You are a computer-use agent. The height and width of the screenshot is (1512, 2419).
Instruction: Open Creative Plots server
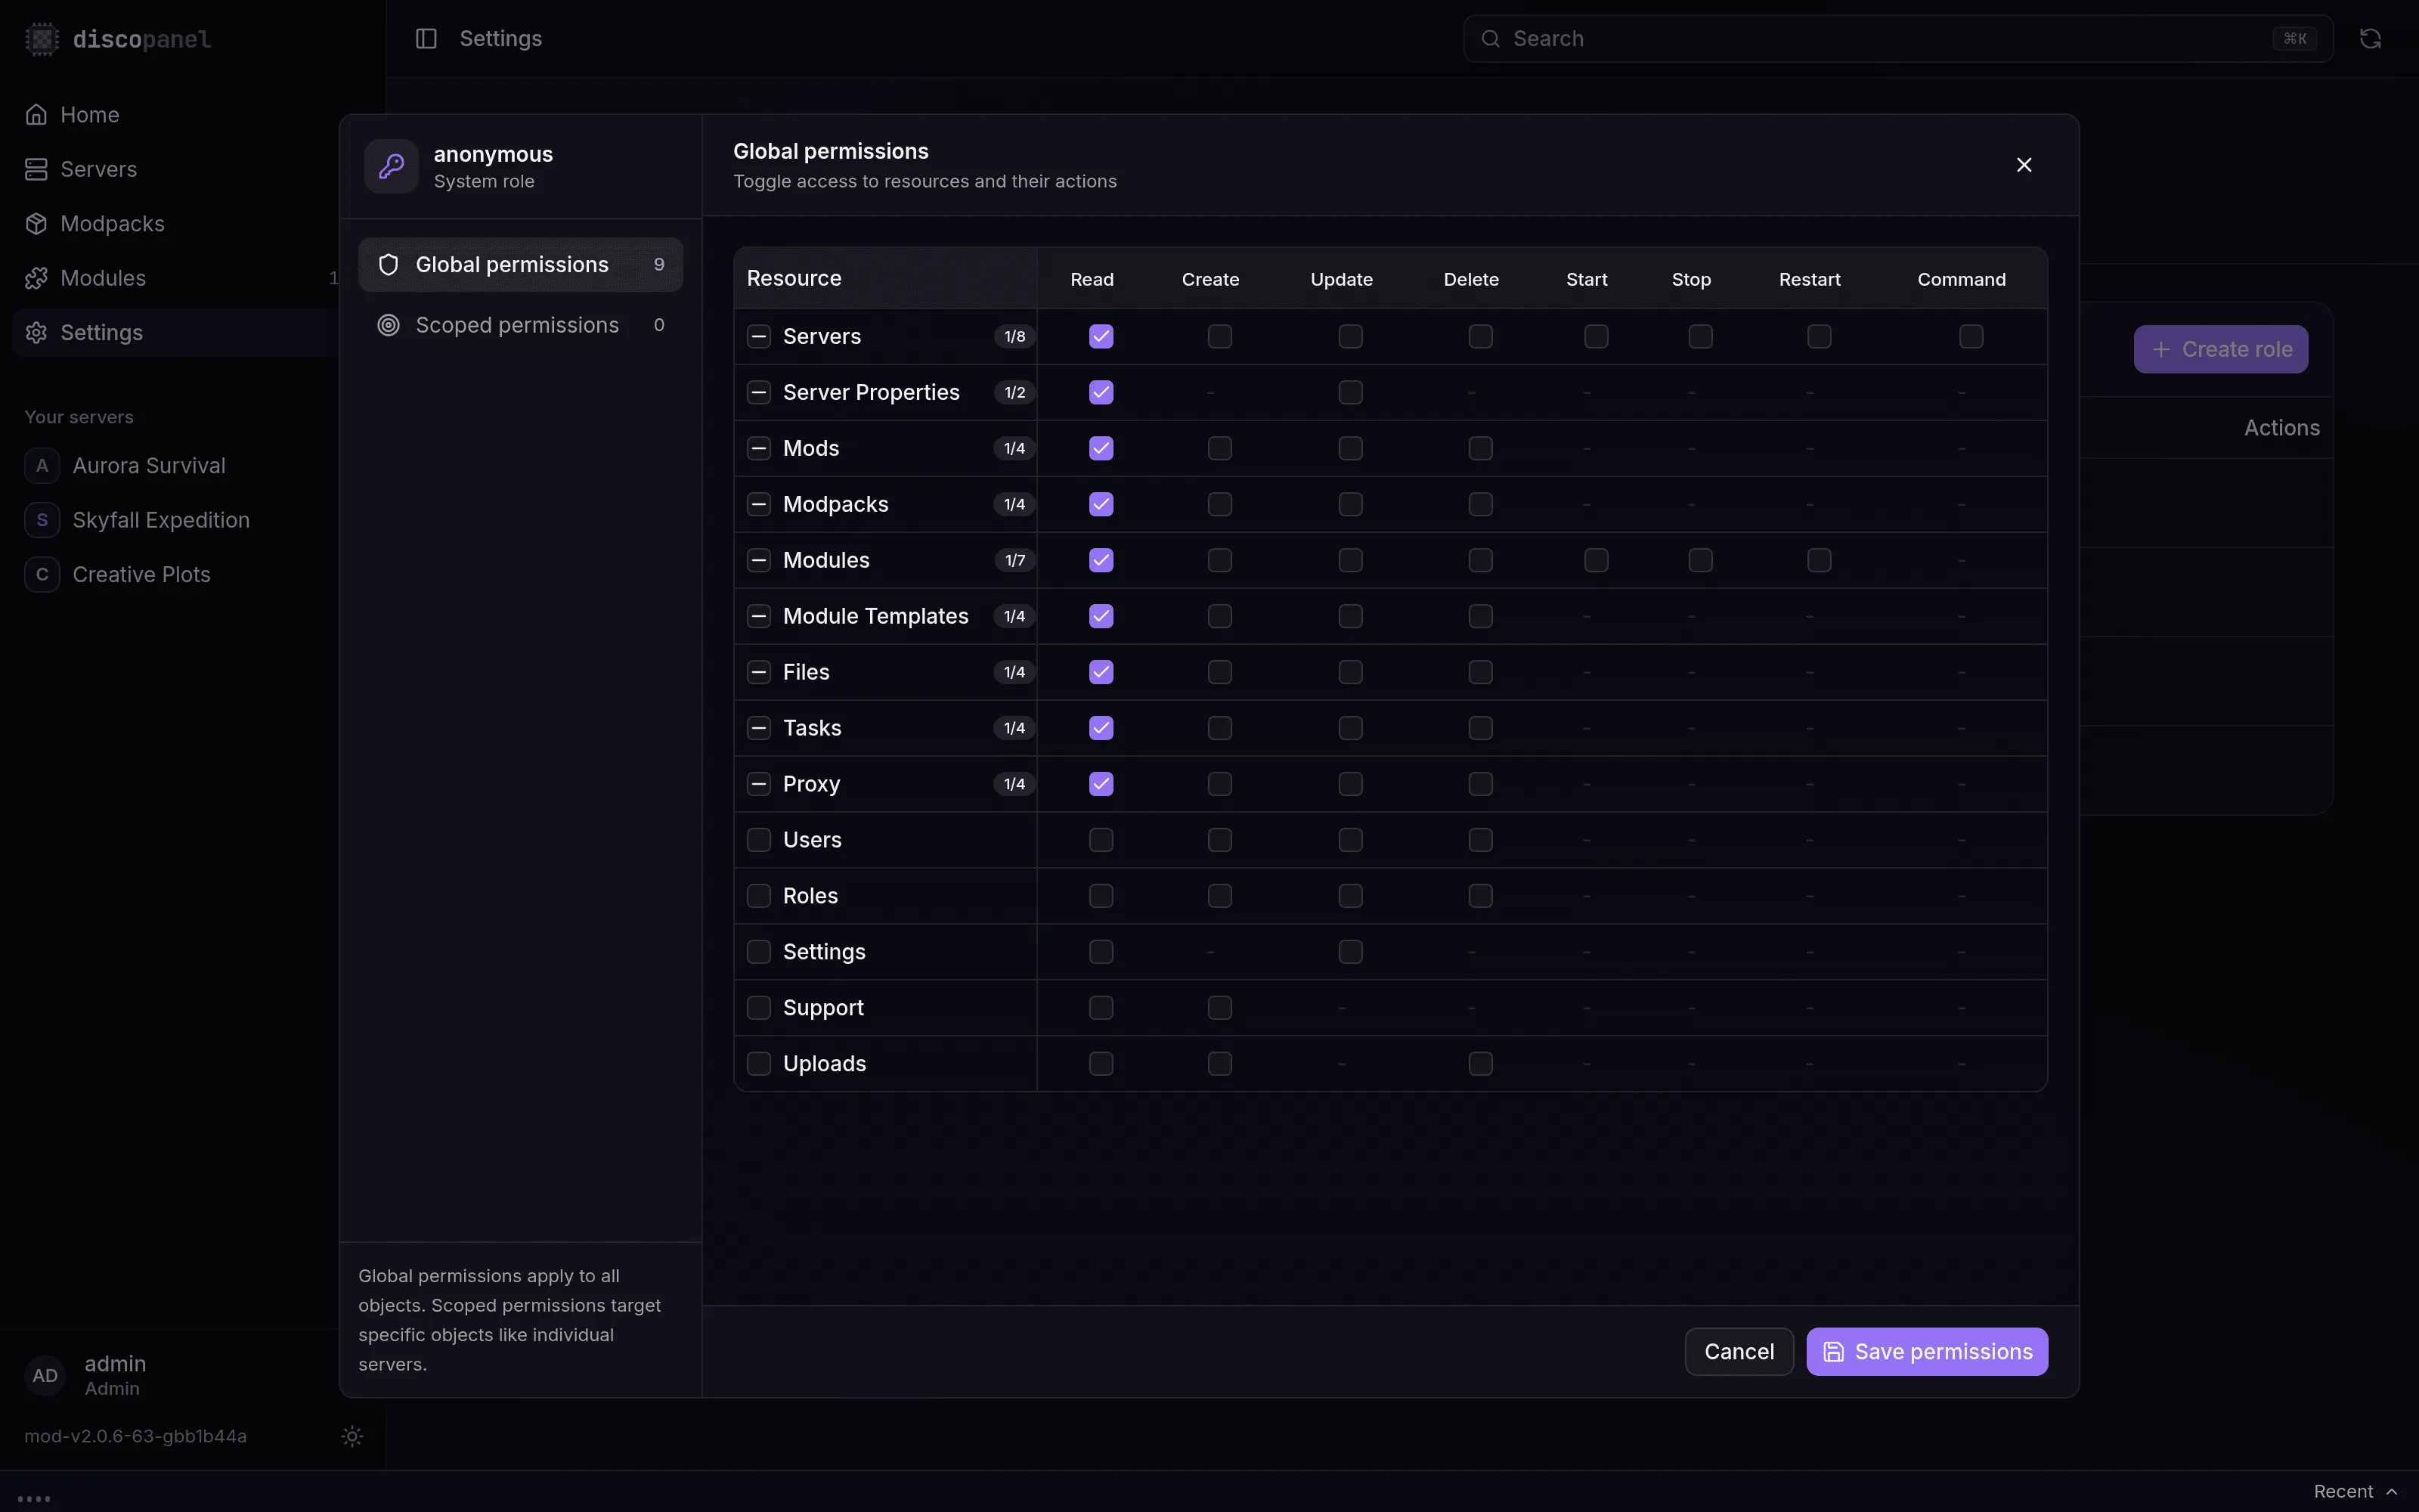pyautogui.click(x=142, y=575)
